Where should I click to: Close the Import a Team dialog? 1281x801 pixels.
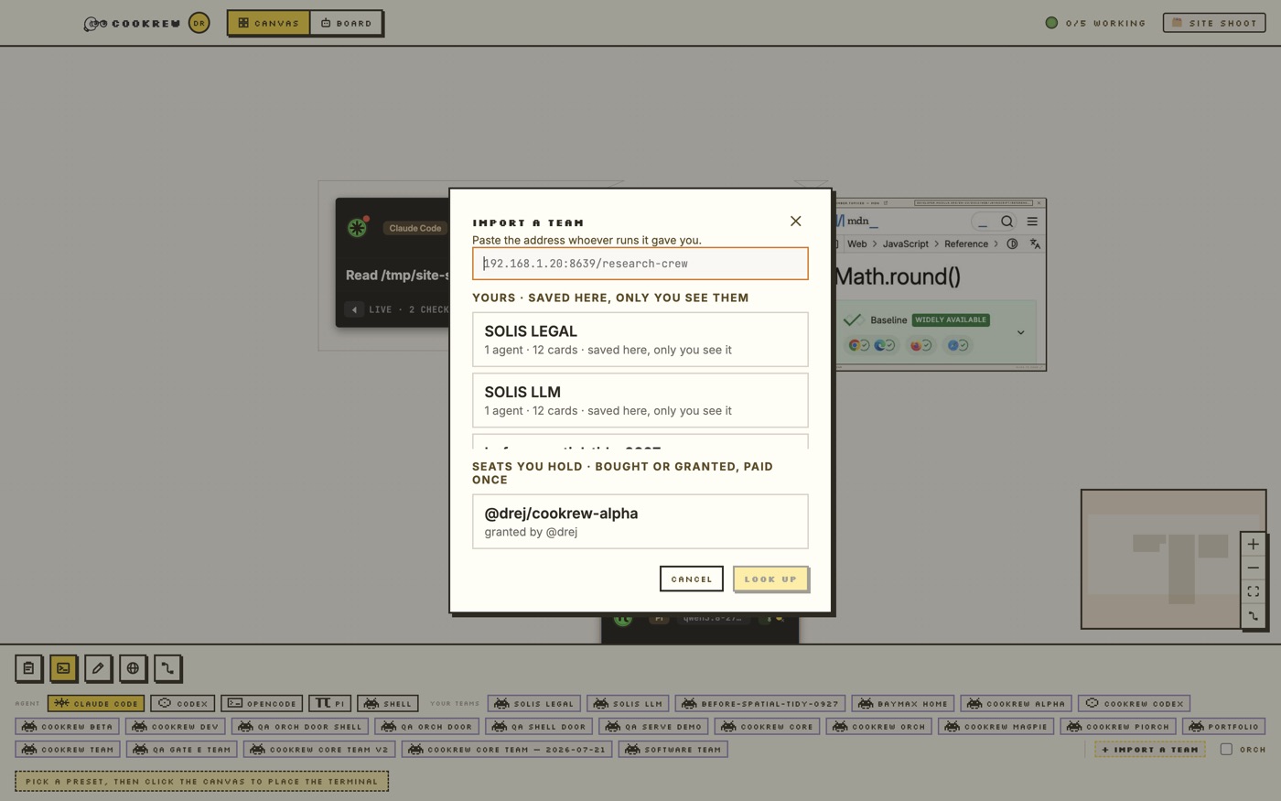pyautogui.click(x=795, y=221)
